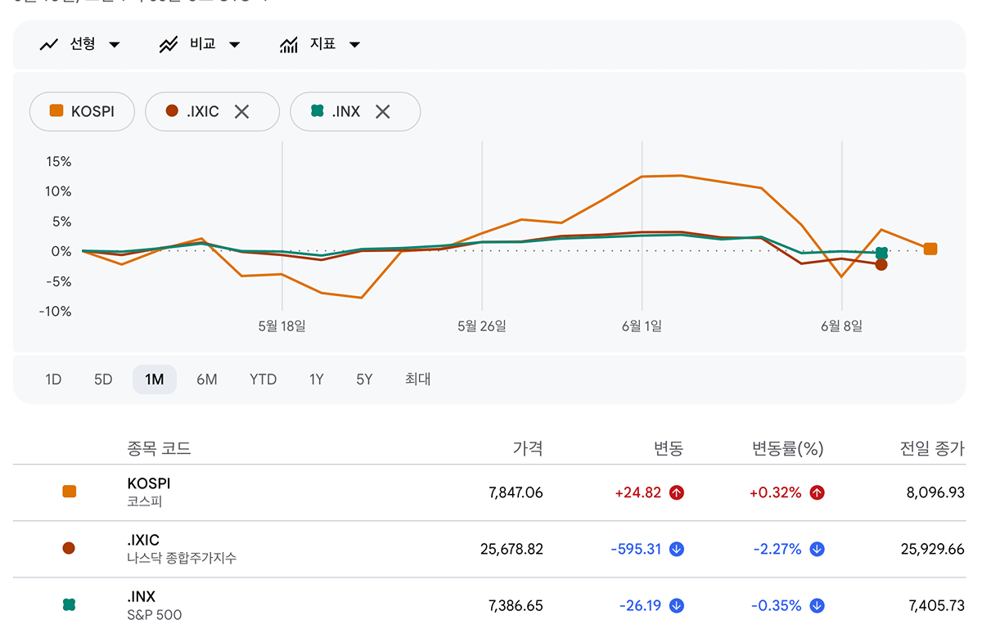Click the 변동 column header
Viewport: 982px width, 629px height.
(669, 448)
